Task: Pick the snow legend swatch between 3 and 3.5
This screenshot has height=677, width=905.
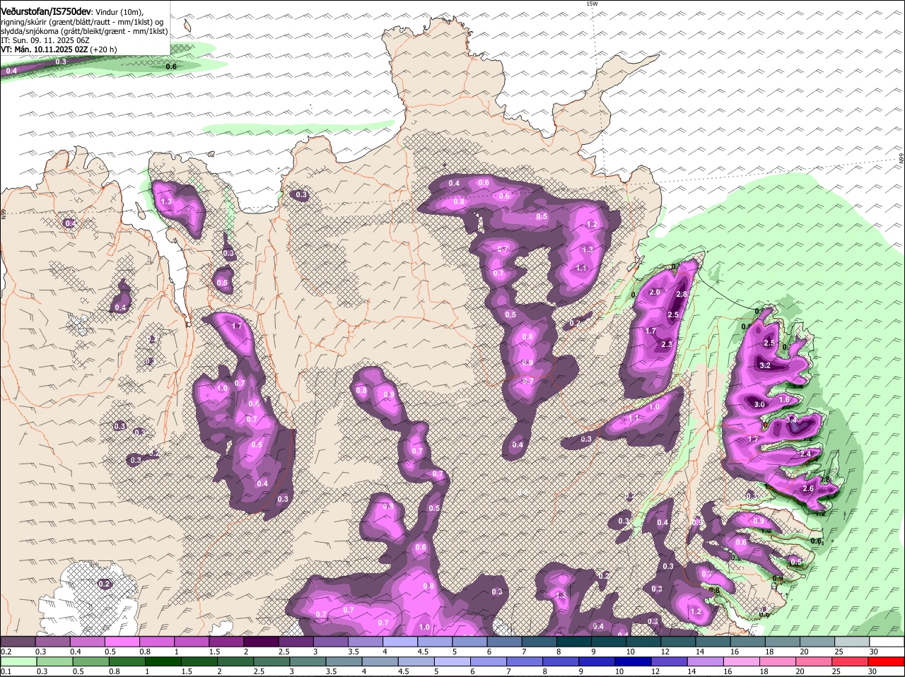Action: [331, 642]
